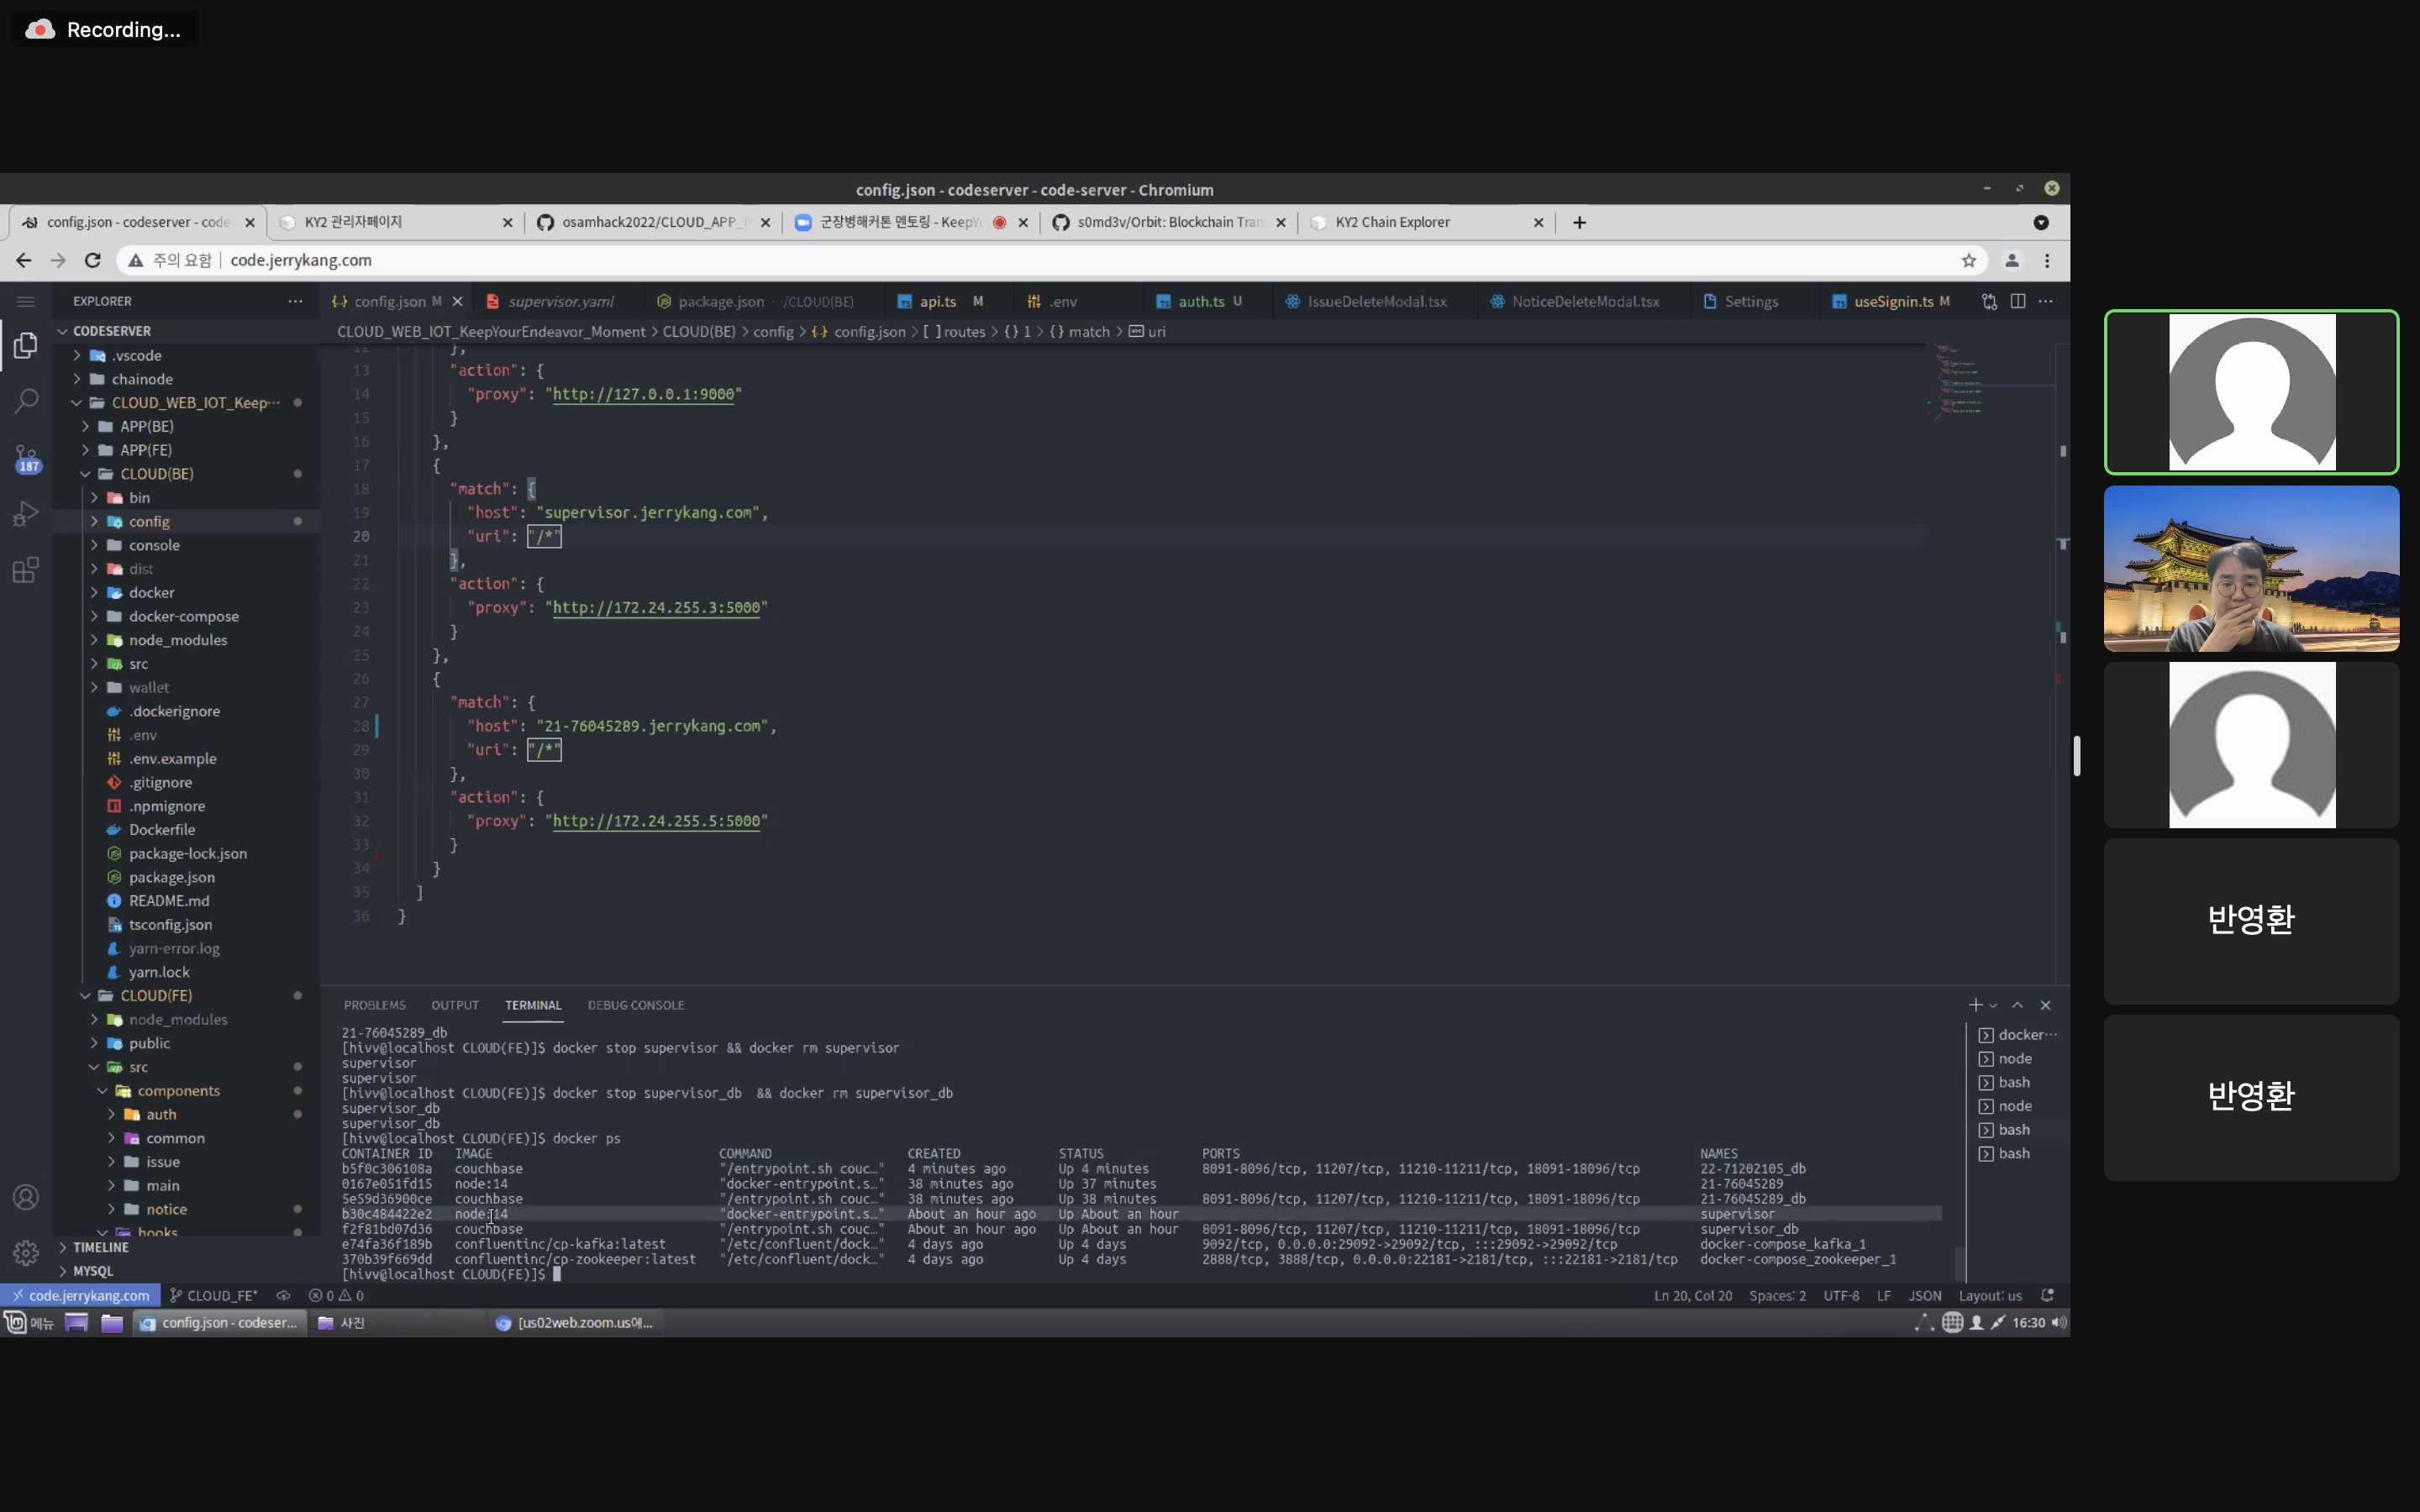This screenshot has width=2420, height=1512.
Task: Open the Extensions view
Action: (x=26, y=570)
